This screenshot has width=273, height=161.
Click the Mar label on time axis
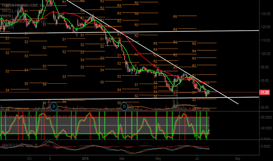point(122,158)
